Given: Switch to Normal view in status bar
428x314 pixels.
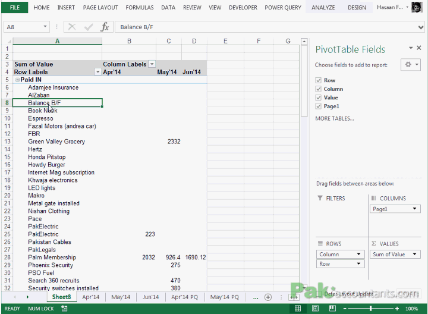Looking at the screenshot, I should pyautogui.click(x=298, y=309).
